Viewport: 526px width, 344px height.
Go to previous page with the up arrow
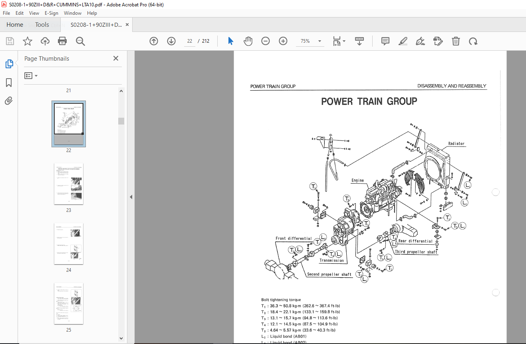pos(154,41)
